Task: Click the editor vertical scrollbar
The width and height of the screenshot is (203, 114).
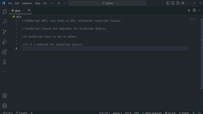Action: [202, 54]
